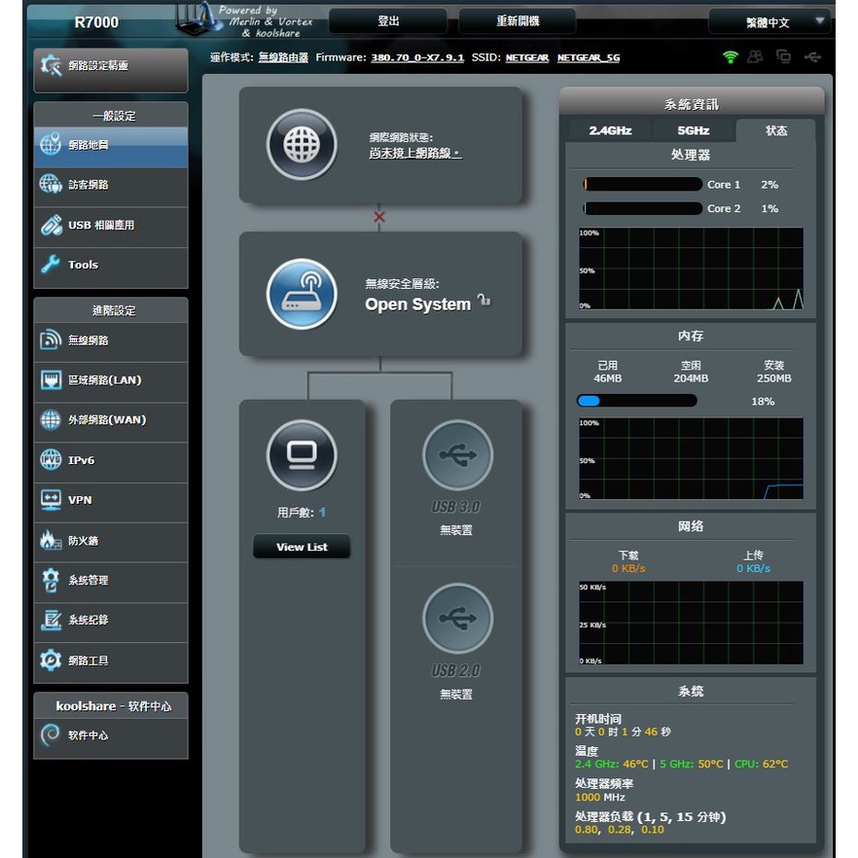Click the 登出 logout button
The image size is (858, 858).
click(x=388, y=21)
